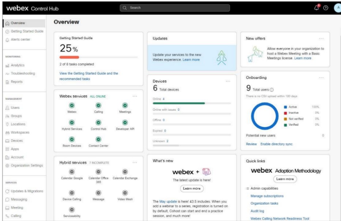
Task: Click the Room Devices status icon
Action: (x=72, y=139)
